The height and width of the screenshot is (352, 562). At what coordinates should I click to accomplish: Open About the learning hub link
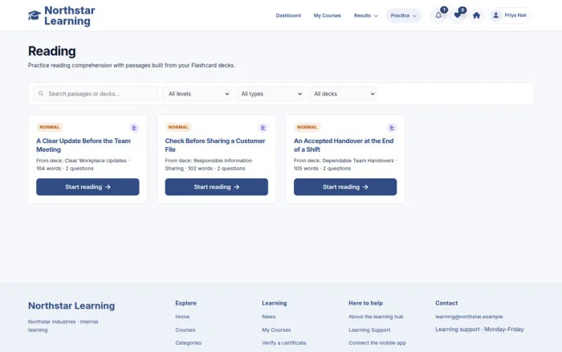coord(376,317)
